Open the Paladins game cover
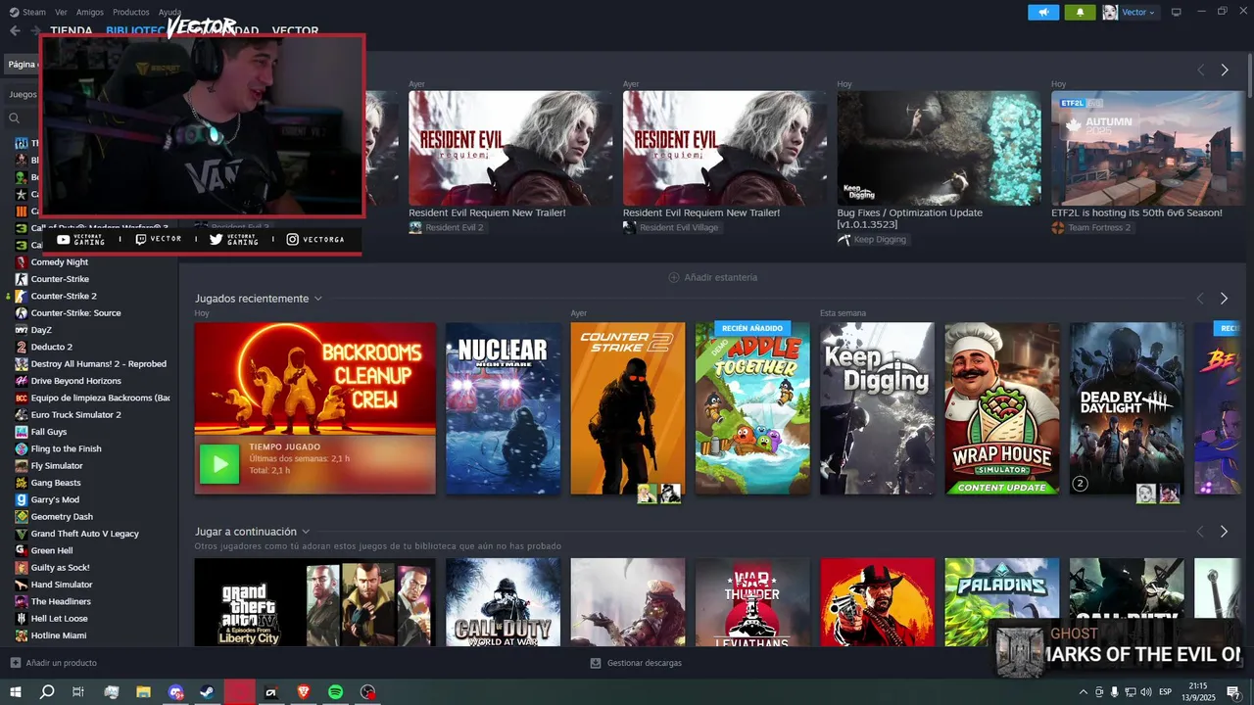Viewport: 1254px width, 705px height. [1002, 601]
